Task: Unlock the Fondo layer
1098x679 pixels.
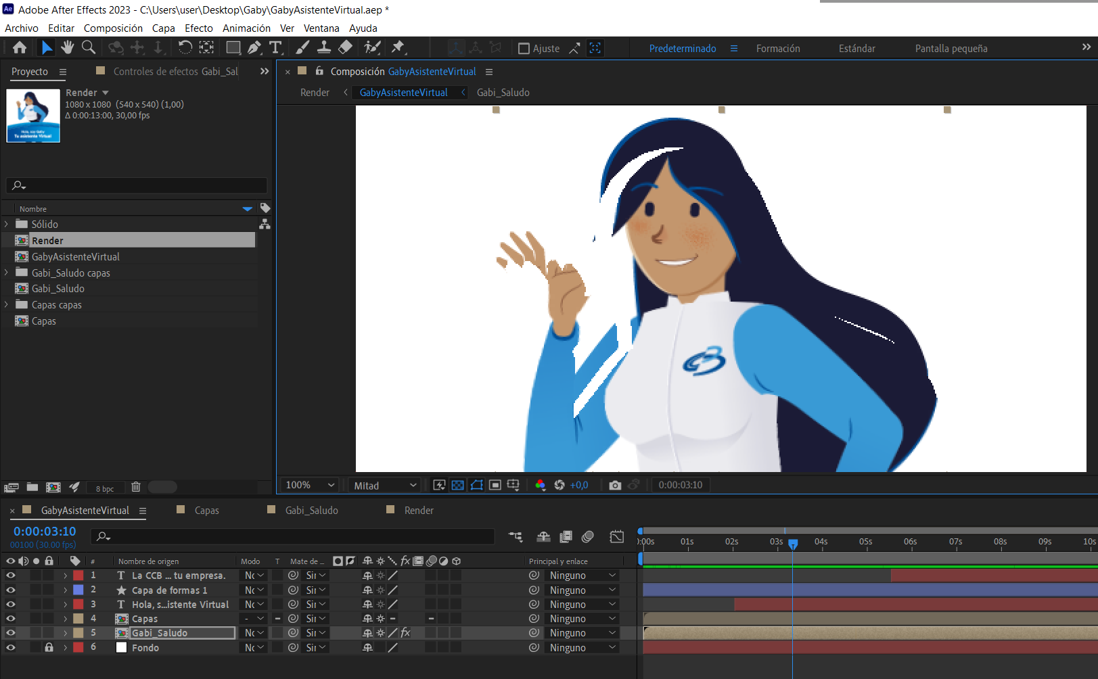Action: [x=48, y=647]
